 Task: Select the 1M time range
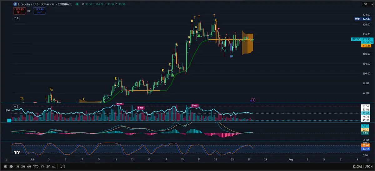click(17, 166)
